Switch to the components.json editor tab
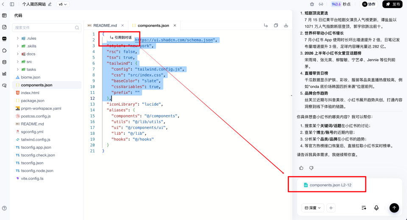The image size is (407, 220). (153, 25)
